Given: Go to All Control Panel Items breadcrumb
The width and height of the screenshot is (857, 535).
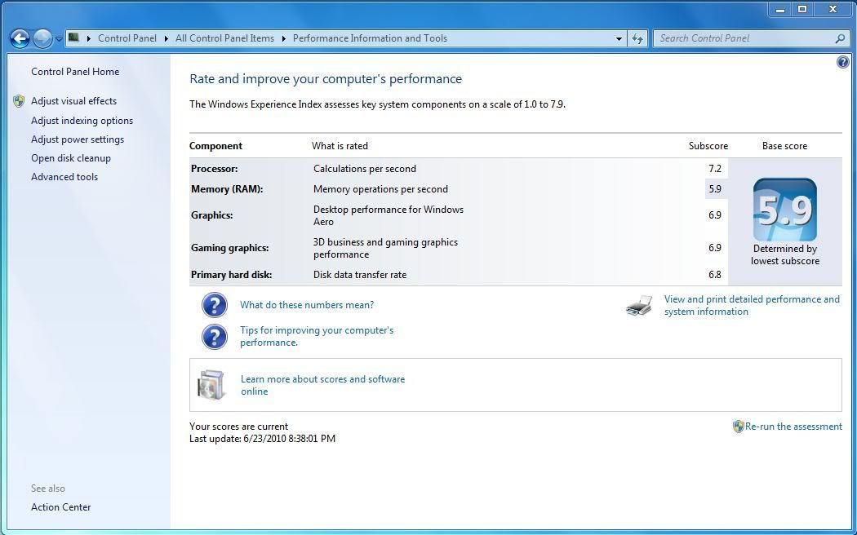Looking at the screenshot, I should [224, 38].
